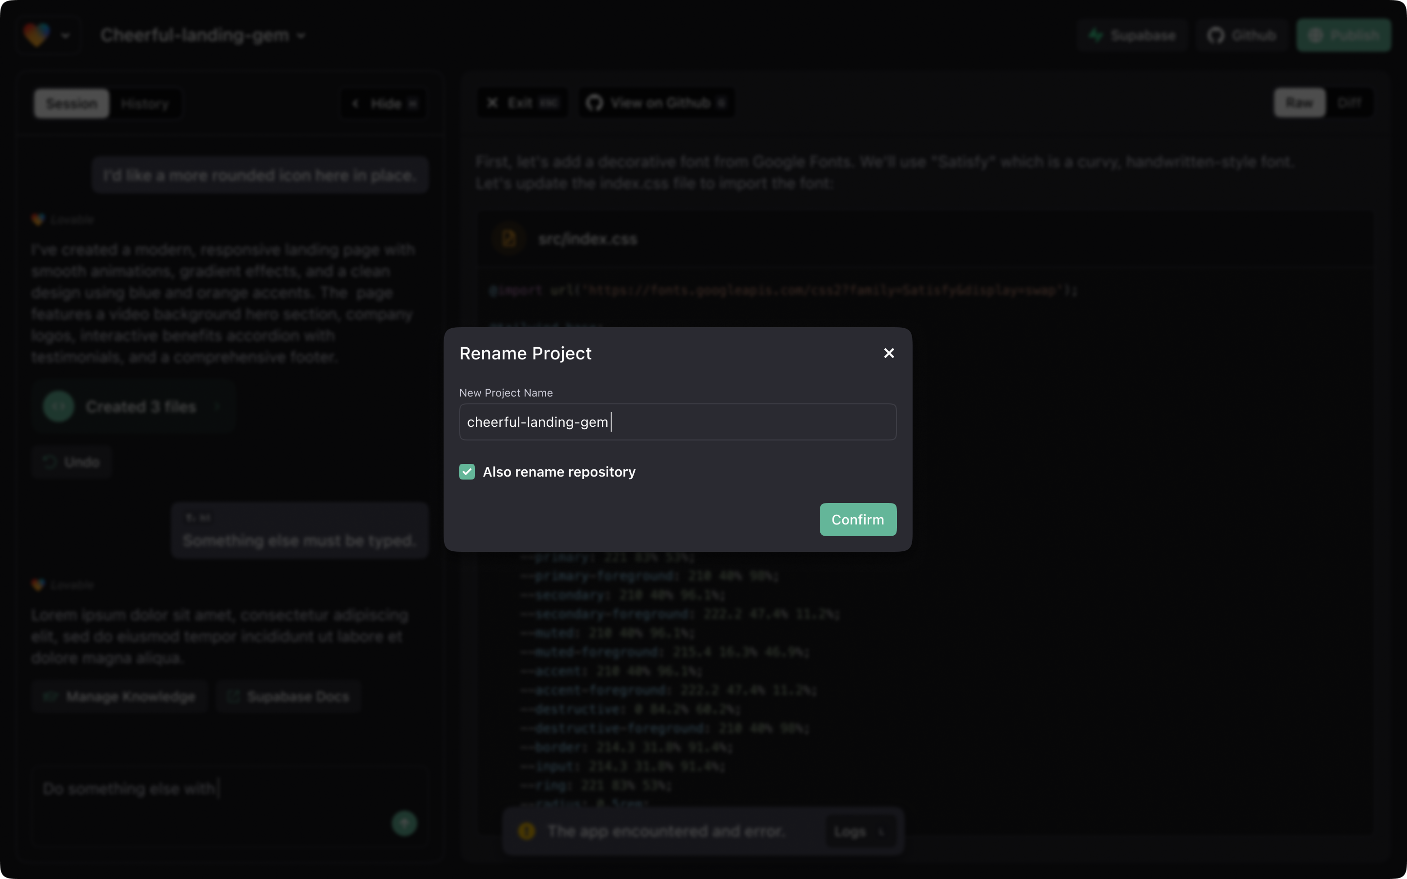Open the Cheerful-landing-gem project name dropdown
This screenshot has width=1407, height=879.
[x=203, y=36]
